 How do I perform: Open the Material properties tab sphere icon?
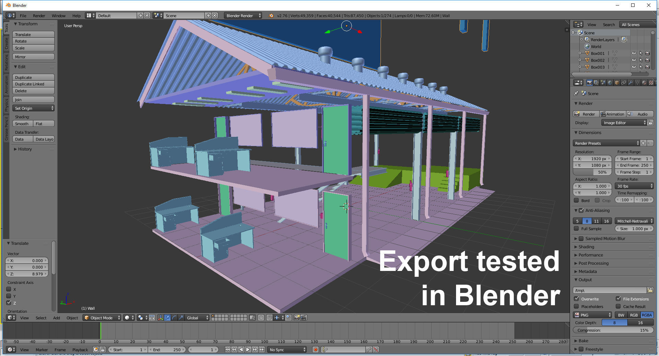(644, 83)
